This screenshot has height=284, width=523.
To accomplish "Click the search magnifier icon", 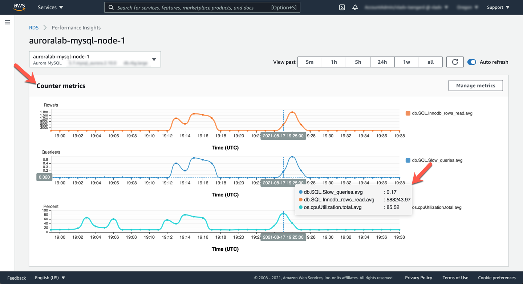I will coord(111,7).
